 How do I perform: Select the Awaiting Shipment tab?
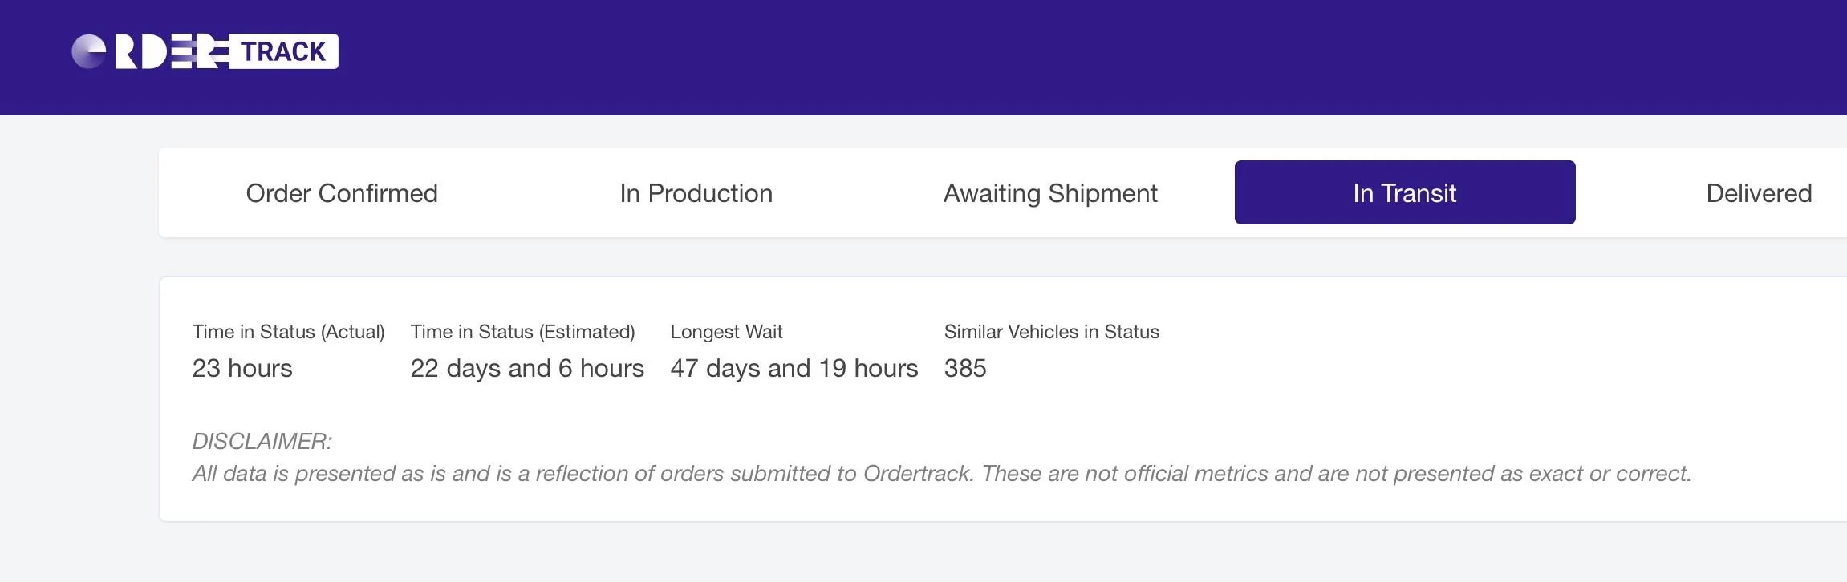pyautogui.click(x=1050, y=193)
